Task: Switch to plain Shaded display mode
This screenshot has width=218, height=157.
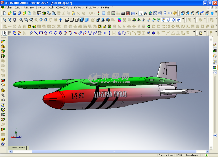Action: (87, 20)
